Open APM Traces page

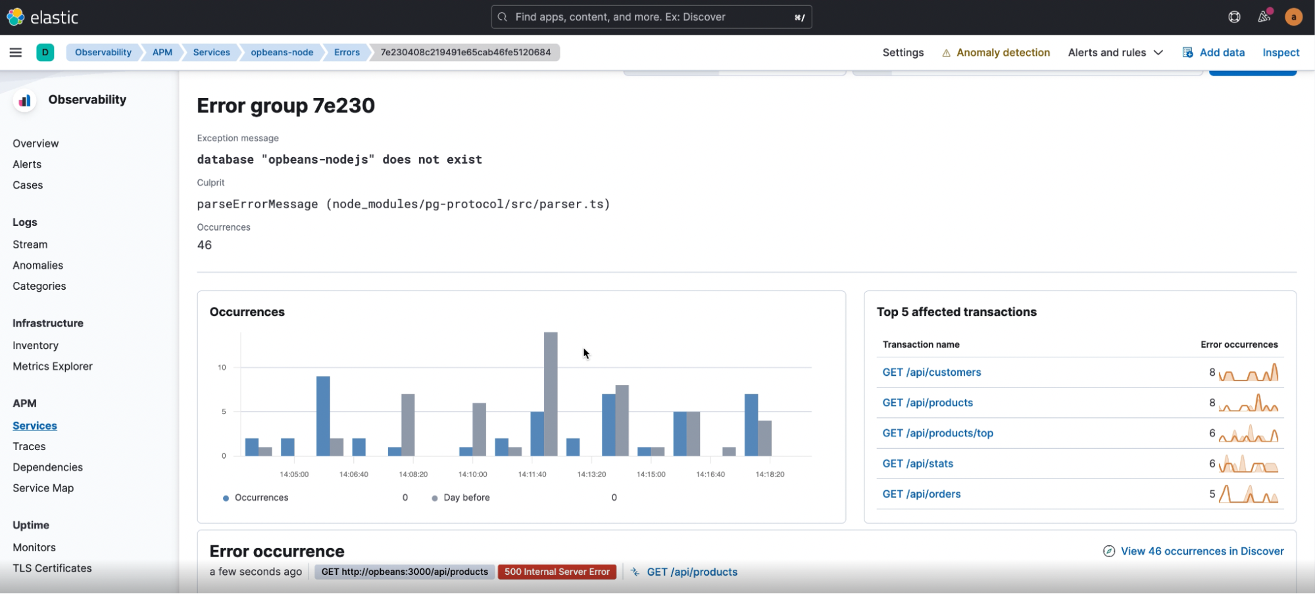(29, 447)
